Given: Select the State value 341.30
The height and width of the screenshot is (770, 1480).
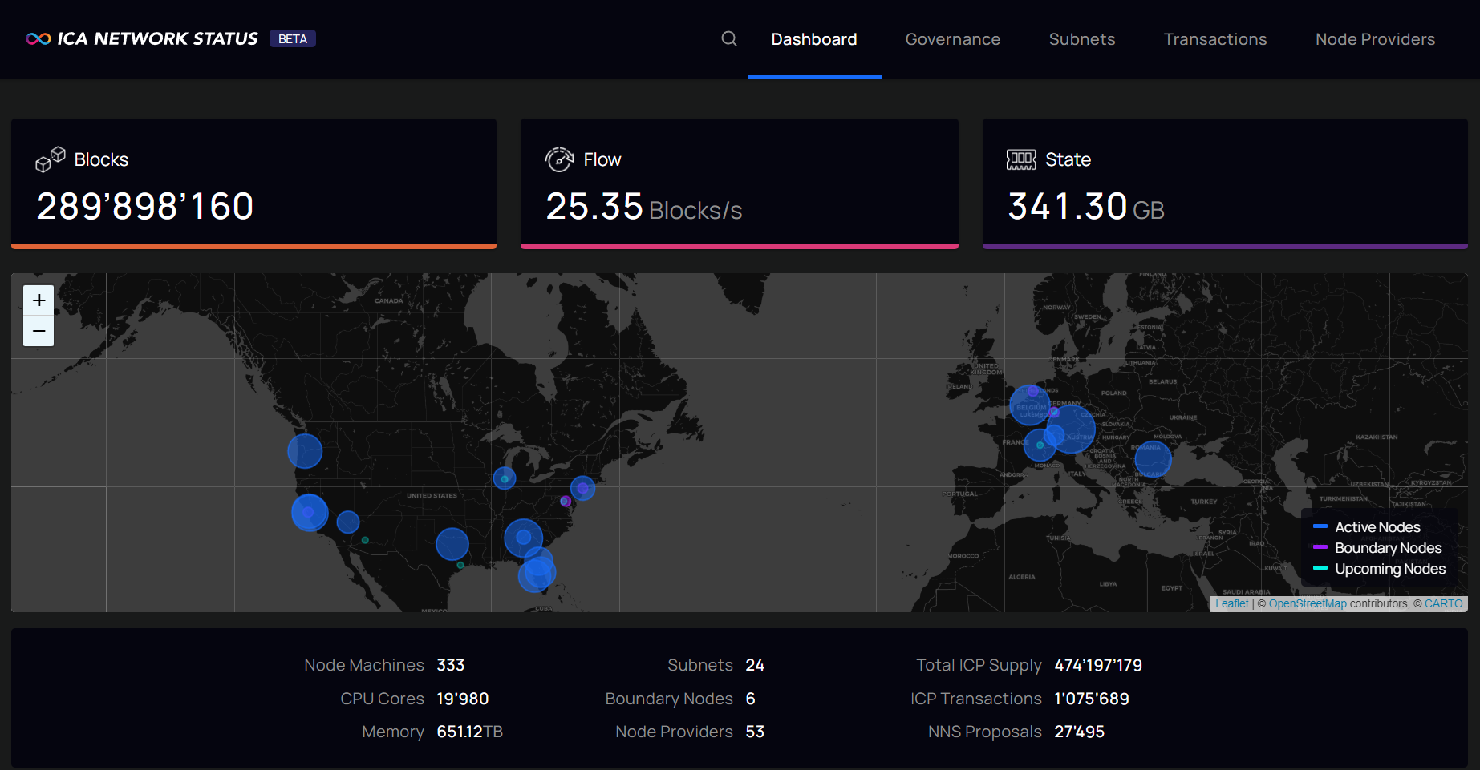Looking at the screenshot, I should coord(1068,206).
